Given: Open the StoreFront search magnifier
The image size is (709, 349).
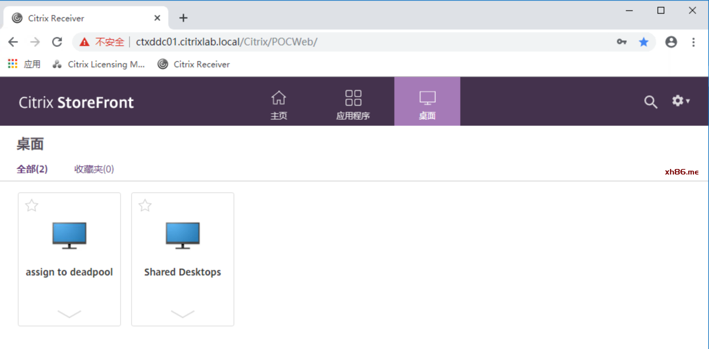Looking at the screenshot, I should [x=651, y=102].
